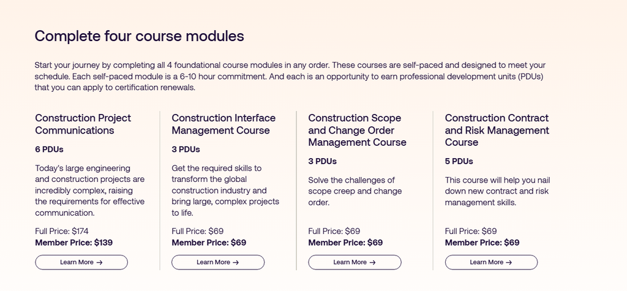Click the Member Price: $139 text
Viewport: 627px width, 291px height.
(73, 243)
